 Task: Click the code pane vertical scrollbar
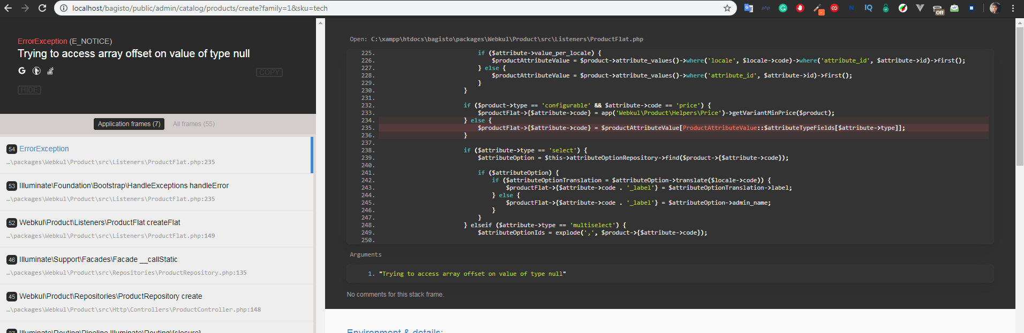click(x=1020, y=96)
